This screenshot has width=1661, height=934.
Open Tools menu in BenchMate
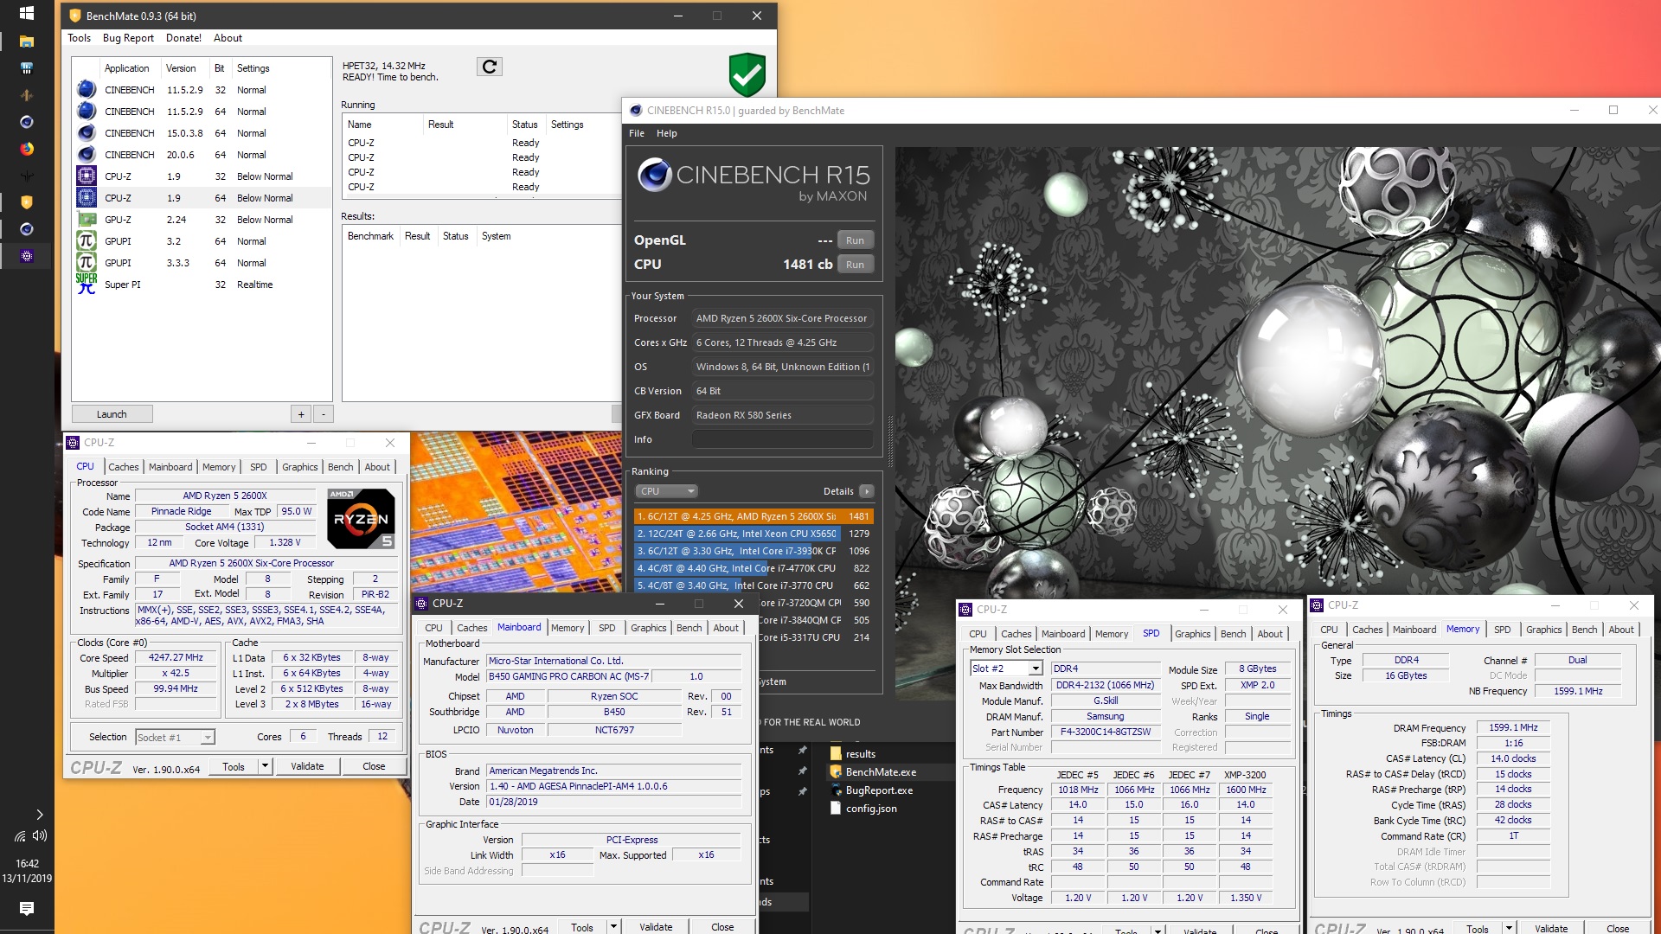pos(79,38)
